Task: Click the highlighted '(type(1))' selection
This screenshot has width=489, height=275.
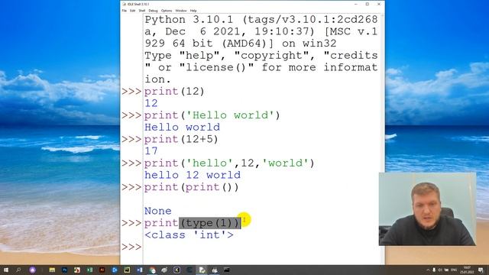Action: coord(210,223)
